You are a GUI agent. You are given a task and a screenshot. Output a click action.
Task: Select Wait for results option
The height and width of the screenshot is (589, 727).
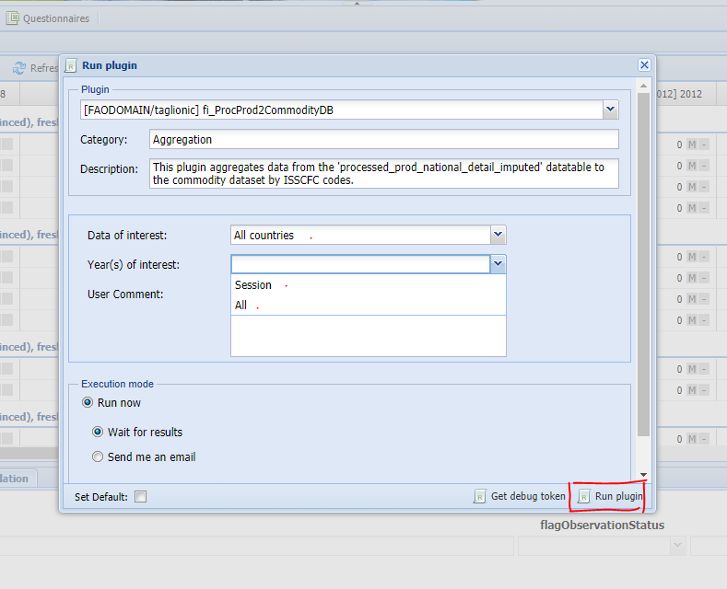click(x=98, y=432)
